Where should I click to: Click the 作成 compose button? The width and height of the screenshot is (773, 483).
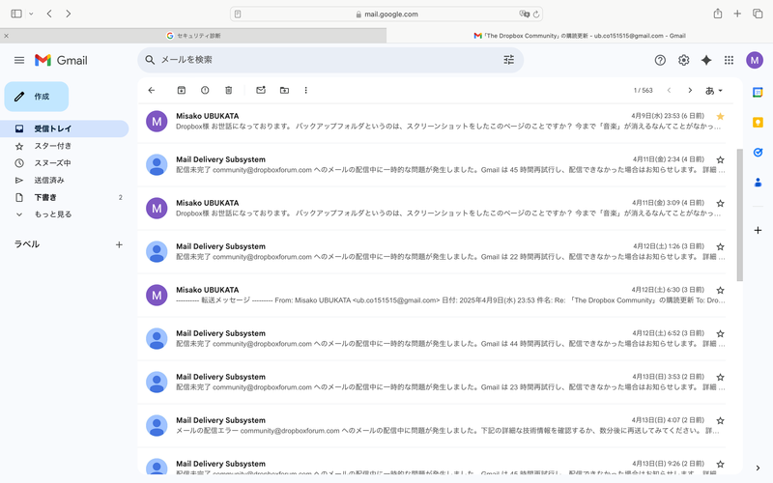point(37,97)
